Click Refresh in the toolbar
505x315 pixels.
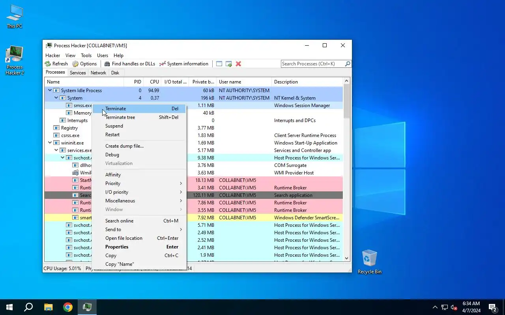[56, 64]
